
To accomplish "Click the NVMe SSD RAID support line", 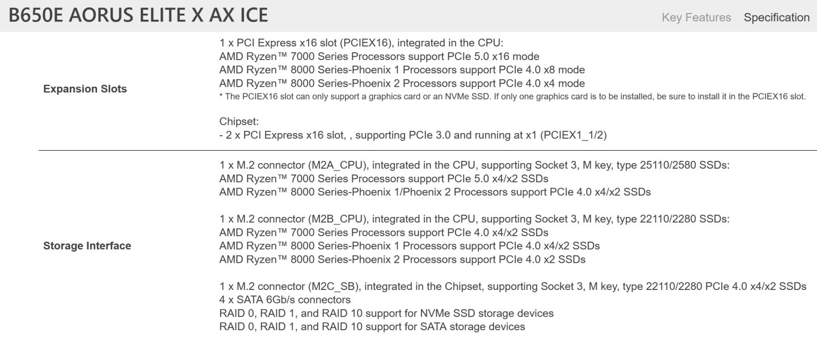I will [x=386, y=313].
